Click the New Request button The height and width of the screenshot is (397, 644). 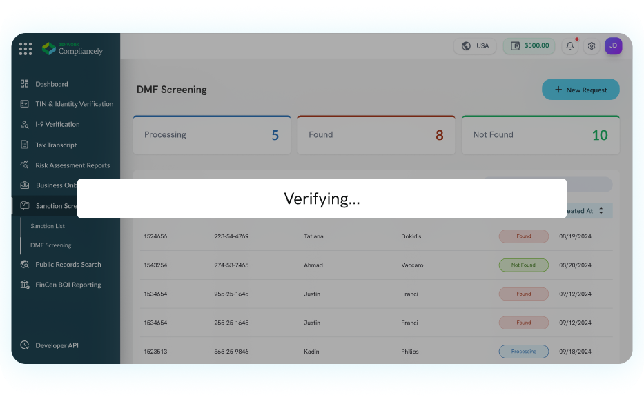pyautogui.click(x=580, y=90)
